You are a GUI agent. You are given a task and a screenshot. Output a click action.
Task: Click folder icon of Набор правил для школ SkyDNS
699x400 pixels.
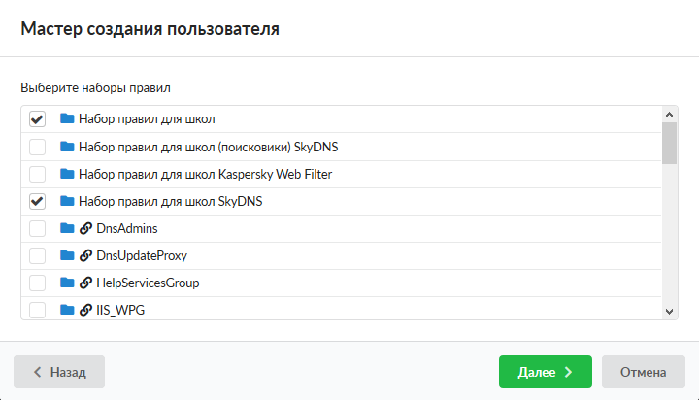point(67,202)
